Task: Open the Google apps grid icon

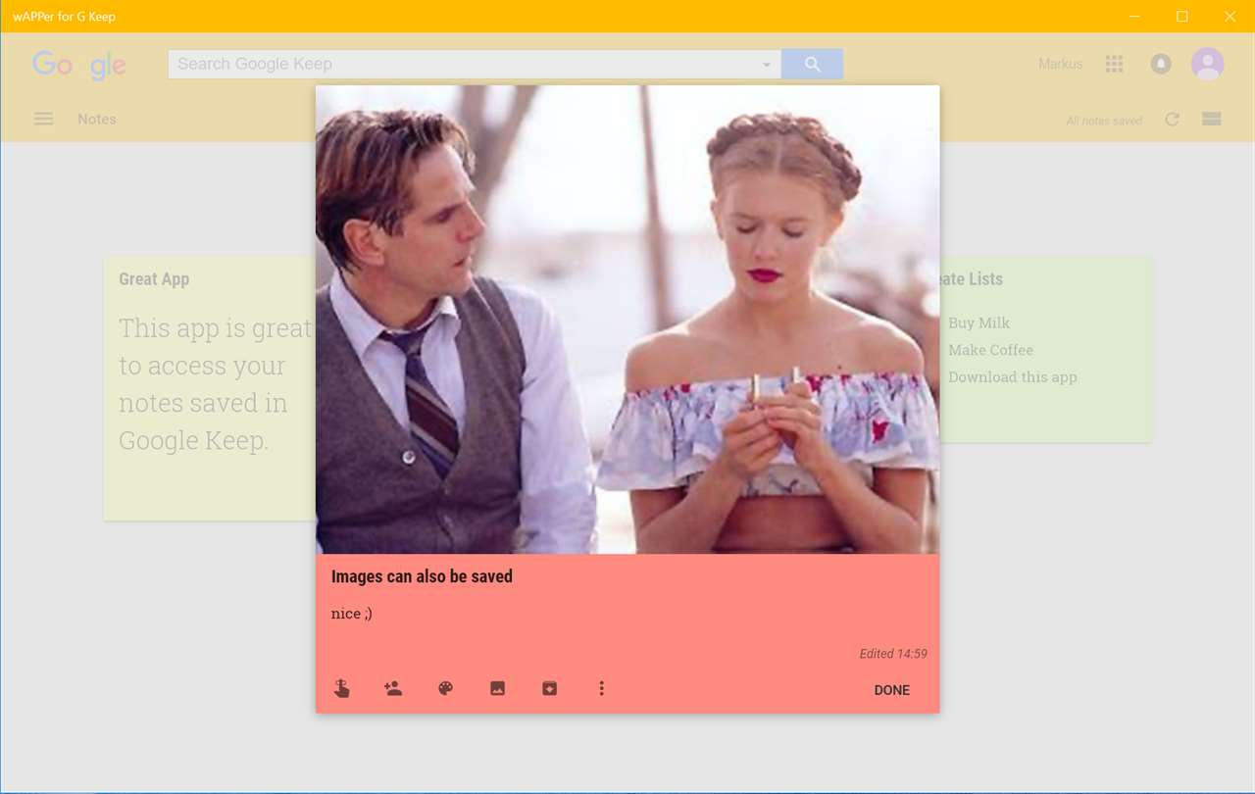Action: point(1114,64)
